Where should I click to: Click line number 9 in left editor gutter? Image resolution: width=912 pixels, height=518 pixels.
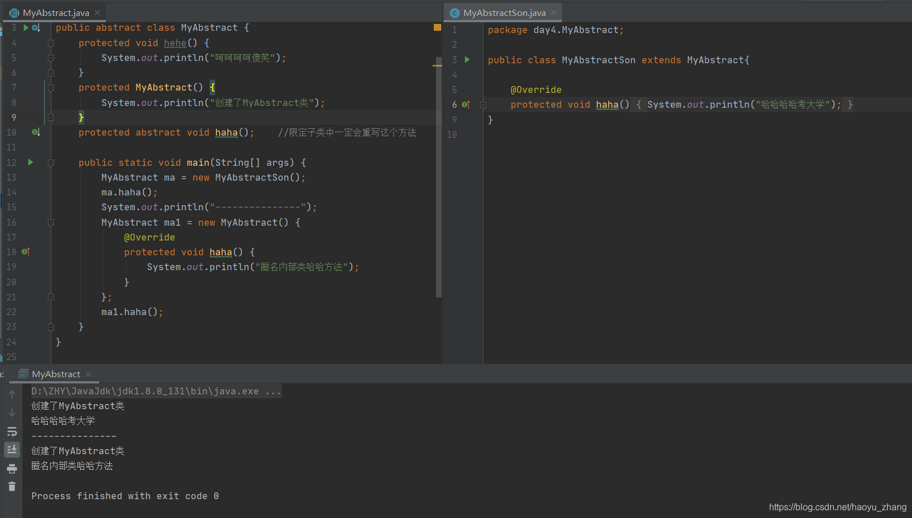(x=14, y=117)
